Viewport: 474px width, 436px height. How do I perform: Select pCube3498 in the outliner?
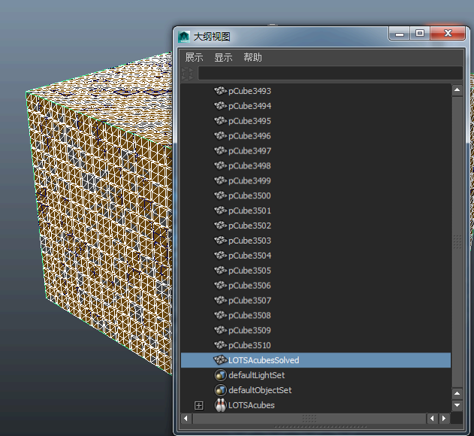pyautogui.click(x=249, y=166)
